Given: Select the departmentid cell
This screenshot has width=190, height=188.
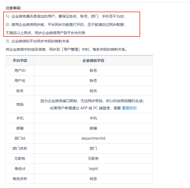Looking at the screenshot, I should pyautogui.click(x=93, y=138).
